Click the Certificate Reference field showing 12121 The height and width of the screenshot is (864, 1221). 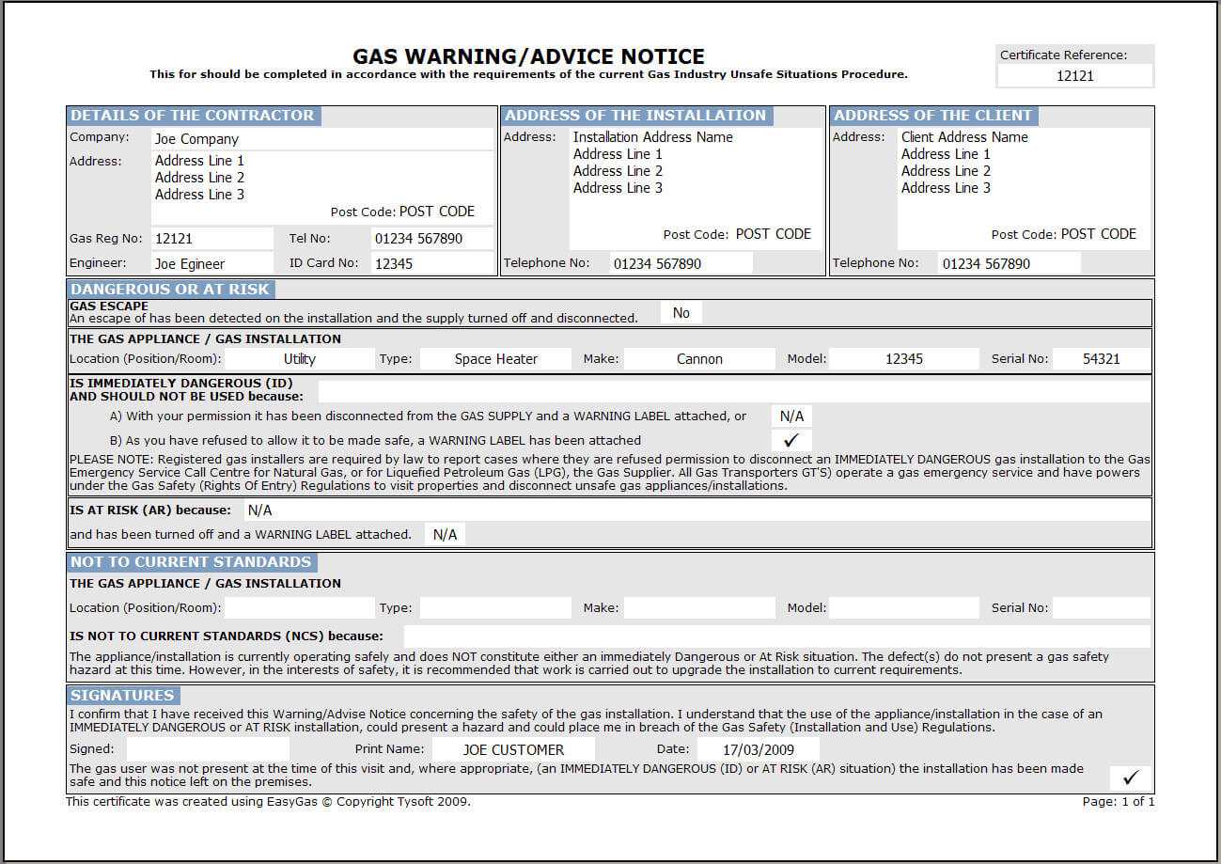click(x=1075, y=76)
